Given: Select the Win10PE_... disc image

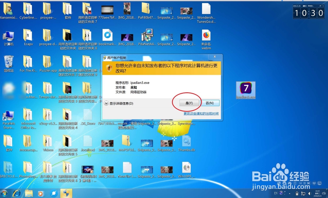Looking at the screenshot, I should pyautogui.click(x=186, y=170).
